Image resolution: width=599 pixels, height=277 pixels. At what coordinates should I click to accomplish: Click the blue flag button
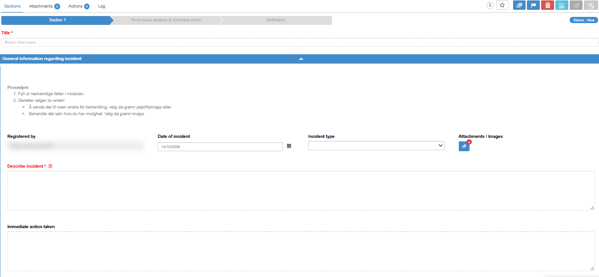click(x=533, y=5)
